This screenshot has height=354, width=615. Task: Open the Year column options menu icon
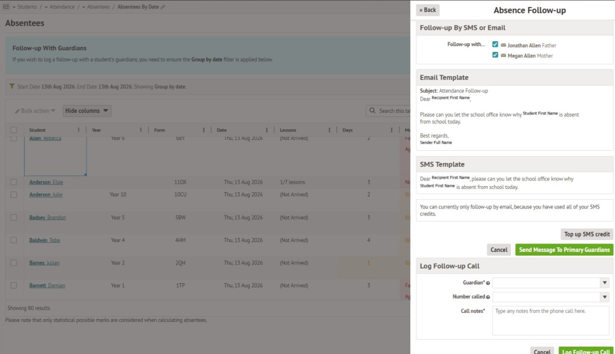(141, 130)
